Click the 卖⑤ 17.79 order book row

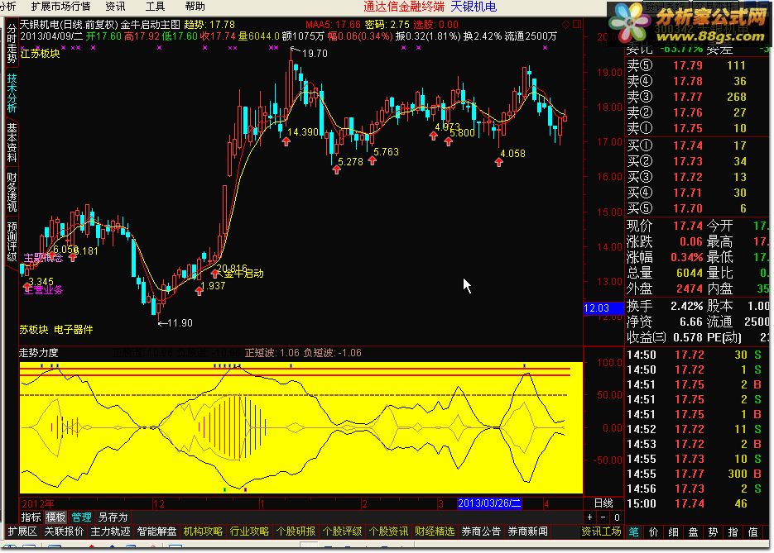[698, 65]
